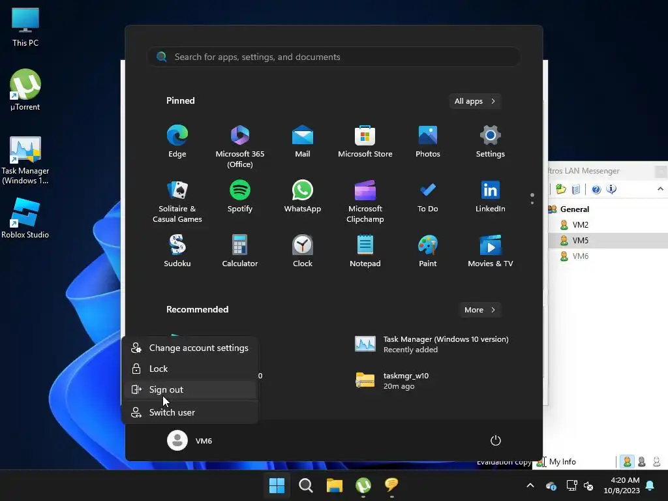Open the message history notepad icon in LAN Messenger
Viewport: 668px width, 501px height.
576,189
